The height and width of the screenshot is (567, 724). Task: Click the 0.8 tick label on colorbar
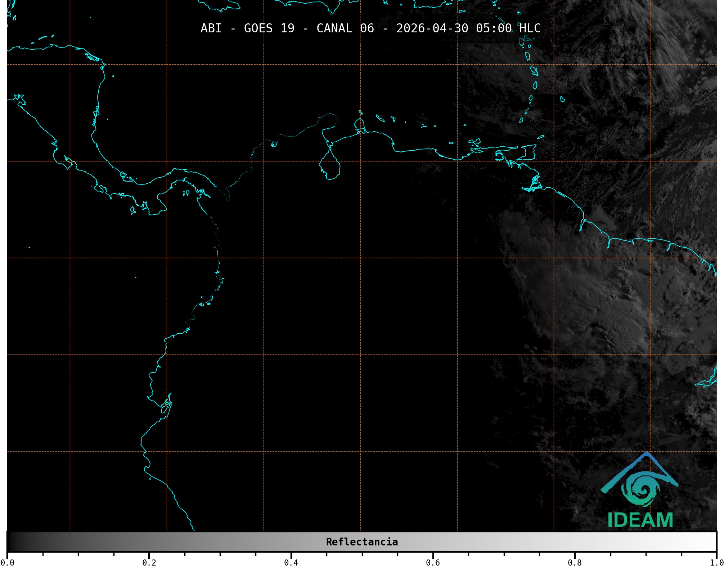(x=575, y=563)
